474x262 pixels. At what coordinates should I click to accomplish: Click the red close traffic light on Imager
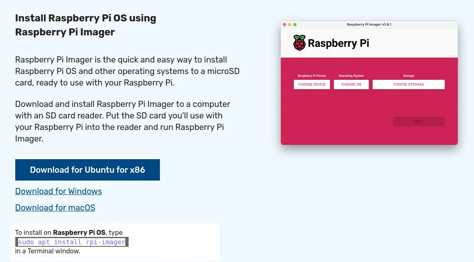click(x=284, y=24)
